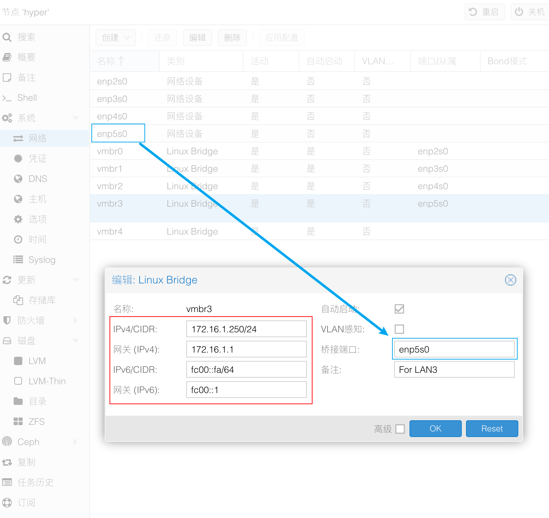
Task: Open the Ceph icon in the sidebar
Action: click(x=7, y=442)
